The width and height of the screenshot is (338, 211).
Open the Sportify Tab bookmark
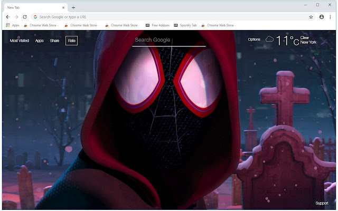point(185,25)
